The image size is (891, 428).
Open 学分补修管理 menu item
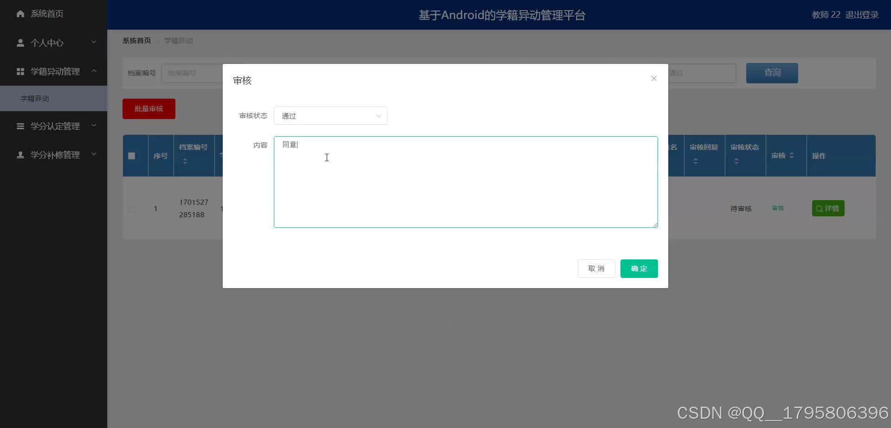[53, 155]
